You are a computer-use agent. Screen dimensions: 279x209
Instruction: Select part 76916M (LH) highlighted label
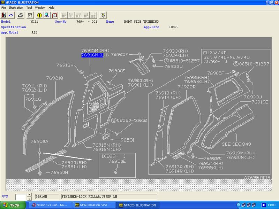pos(92,55)
